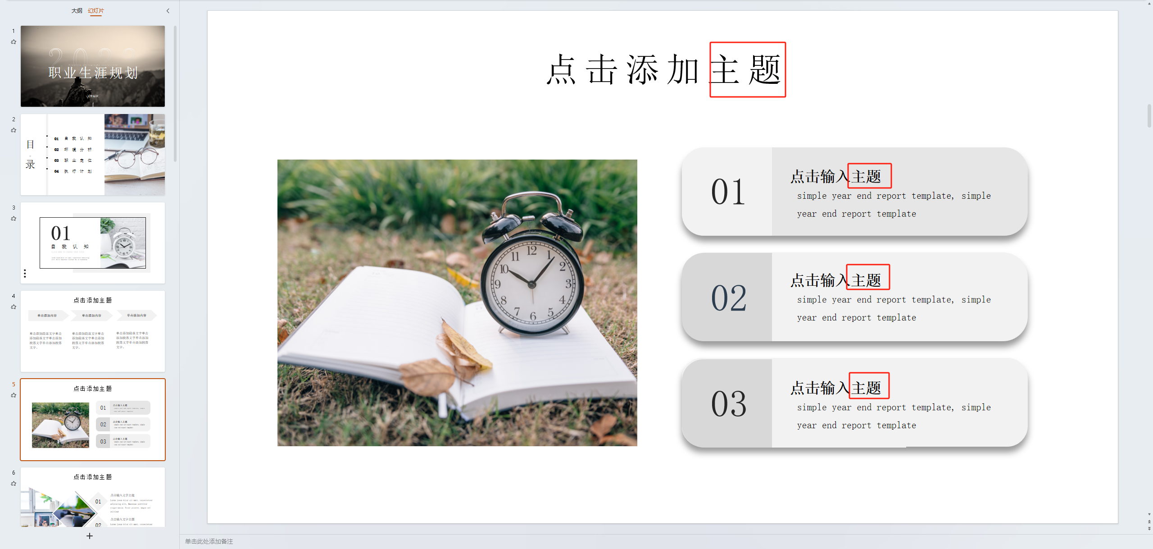
Task: Click the animation star icon under slide 5
Action: (14, 395)
